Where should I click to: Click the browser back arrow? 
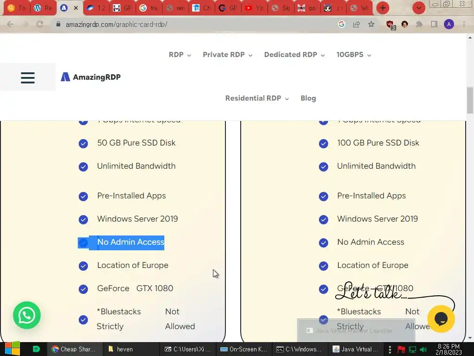[x=10, y=24]
